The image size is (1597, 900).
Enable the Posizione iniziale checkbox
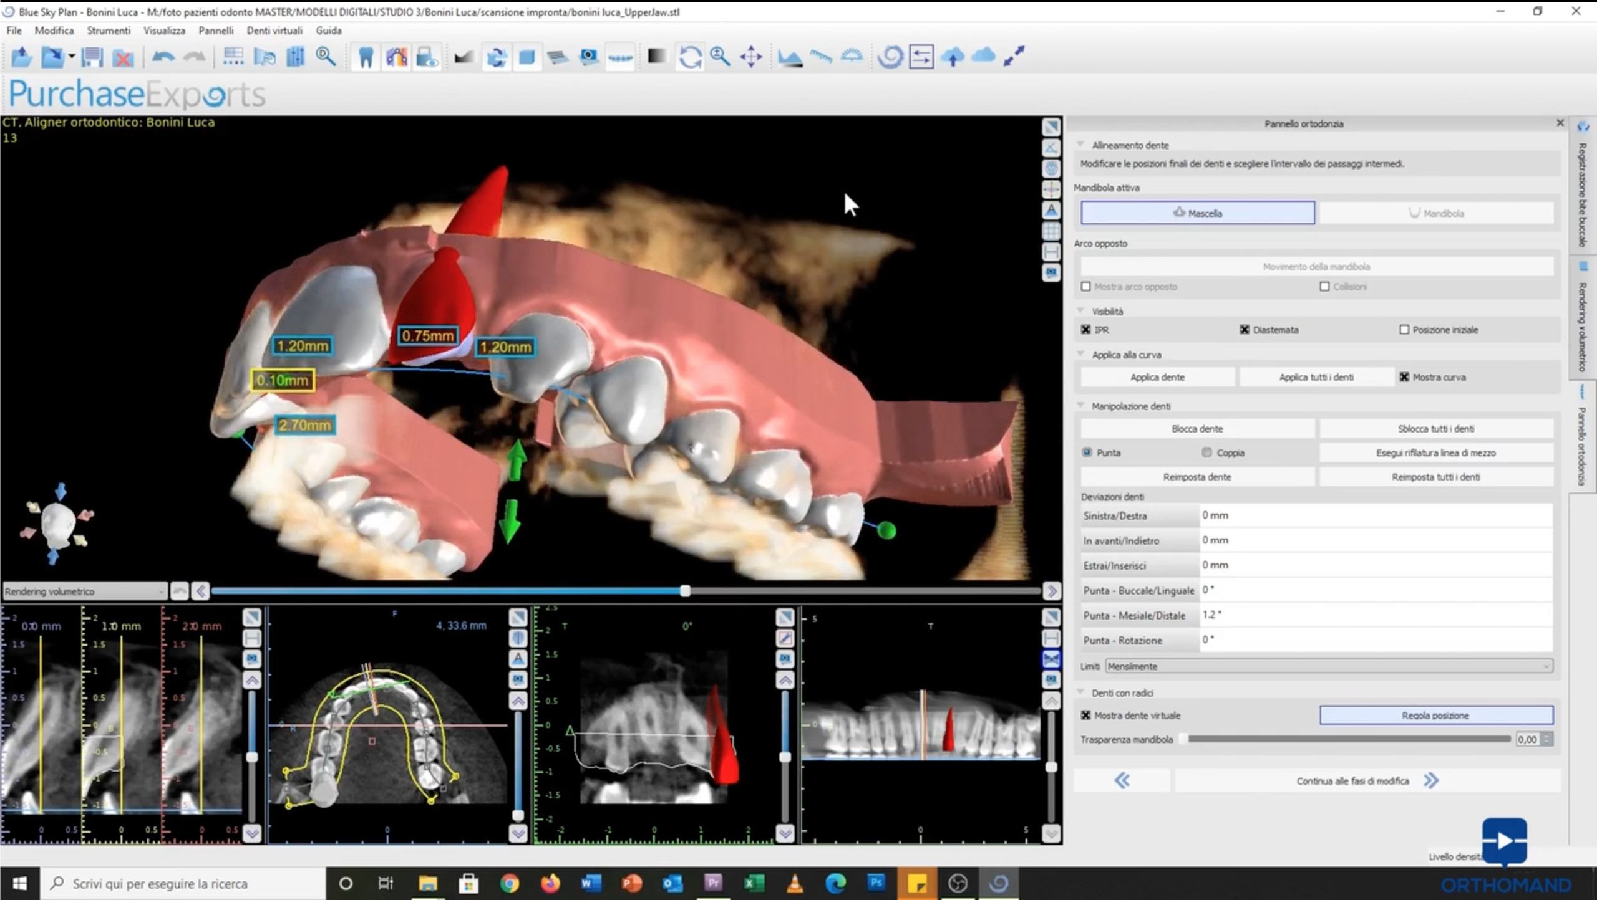click(x=1404, y=330)
